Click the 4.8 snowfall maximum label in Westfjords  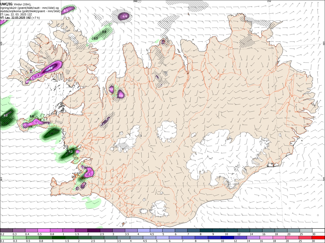point(51,68)
